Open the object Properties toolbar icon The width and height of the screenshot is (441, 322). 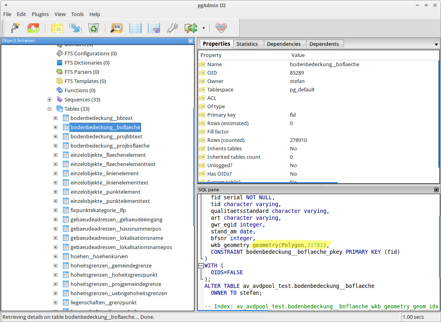tap(57, 28)
